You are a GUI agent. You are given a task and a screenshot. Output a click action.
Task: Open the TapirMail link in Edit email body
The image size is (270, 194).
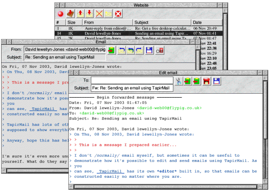click(111, 171)
